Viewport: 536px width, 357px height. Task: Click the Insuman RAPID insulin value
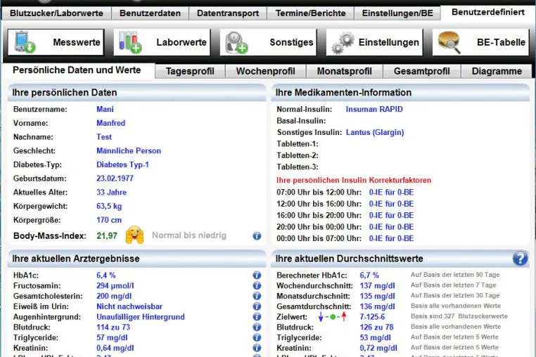(374, 110)
